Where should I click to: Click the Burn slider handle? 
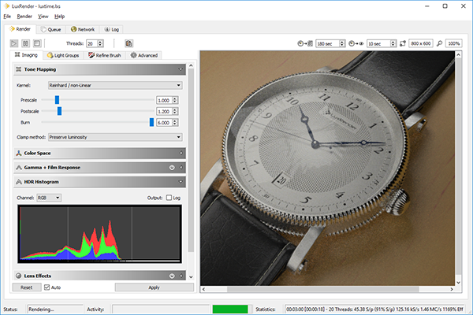(x=151, y=122)
